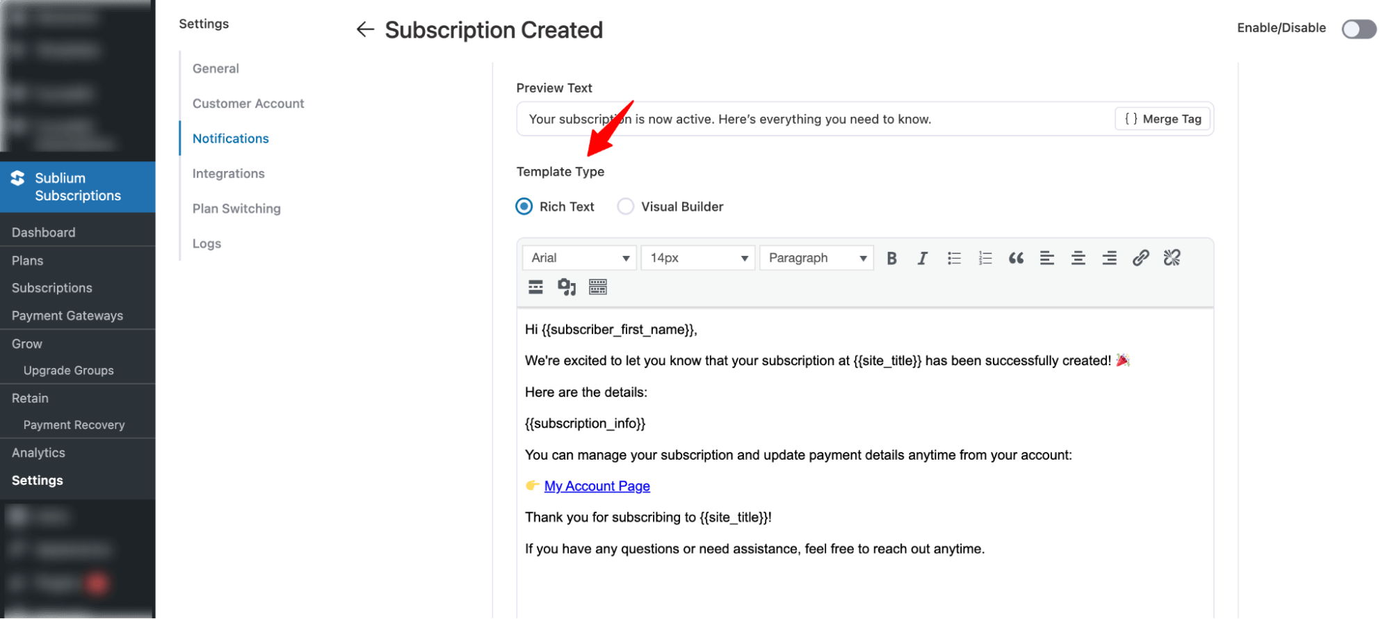Insert a numbered list
This screenshot has width=1390, height=619.
[985, 258]
